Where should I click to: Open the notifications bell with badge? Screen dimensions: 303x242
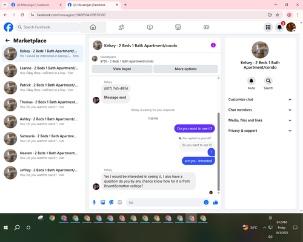pyautogui.click(x=279, y=27)
